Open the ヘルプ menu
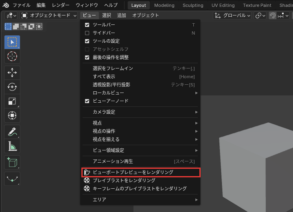Viewport: 293px width, 212px height. coord(111,5)
